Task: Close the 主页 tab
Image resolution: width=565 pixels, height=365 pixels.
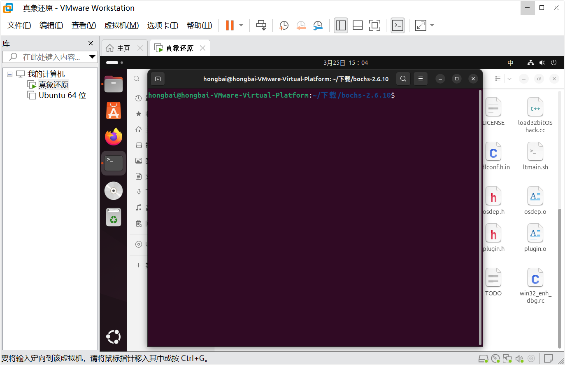Action: pos(140,48)
